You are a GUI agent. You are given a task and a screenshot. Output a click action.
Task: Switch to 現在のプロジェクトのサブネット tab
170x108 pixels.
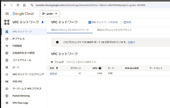(114, 30)
